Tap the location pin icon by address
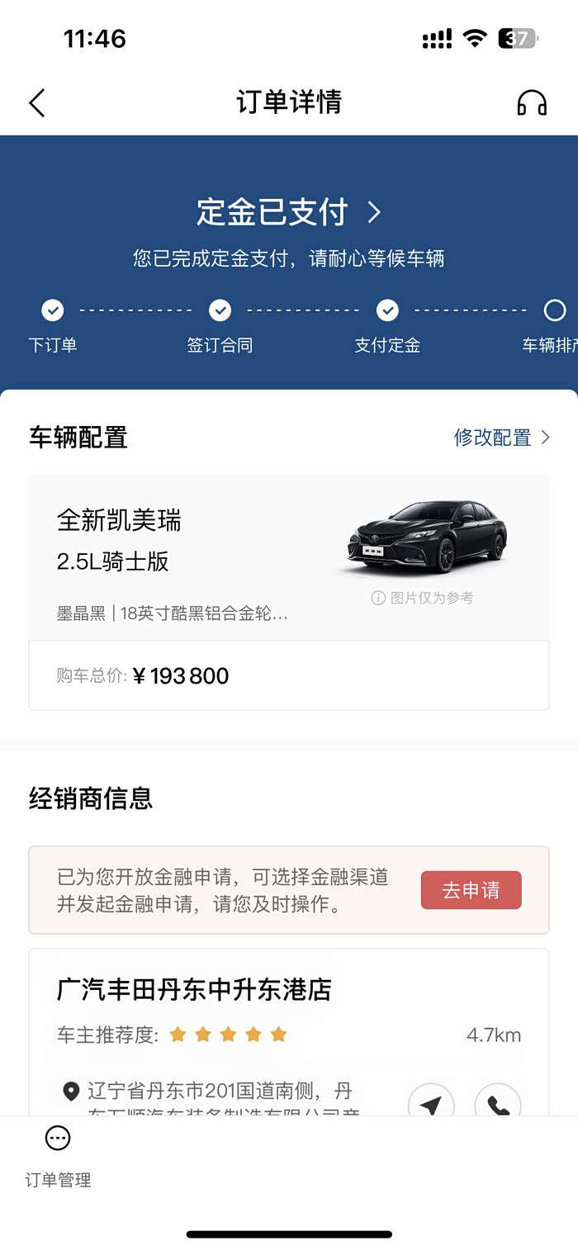This screenshot has height=1250, width=578. tap(71, 1091)
